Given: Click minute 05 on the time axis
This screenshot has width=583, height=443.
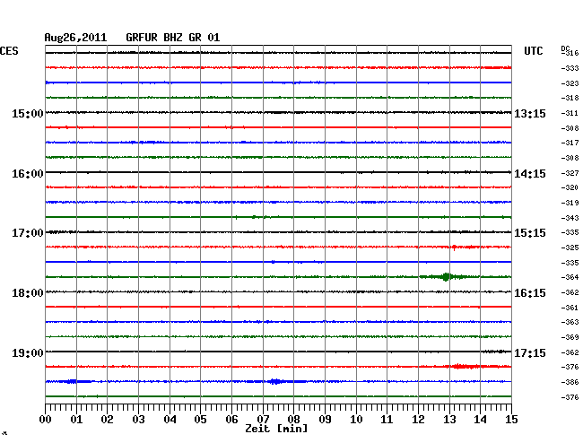Looking at the screenshot, I should pos(200,420).
